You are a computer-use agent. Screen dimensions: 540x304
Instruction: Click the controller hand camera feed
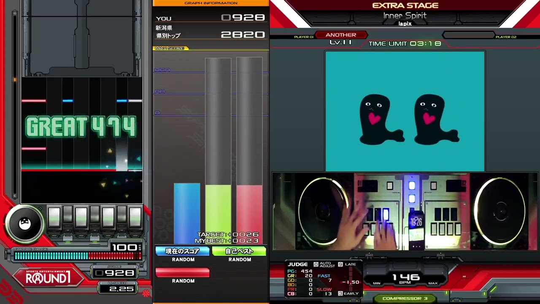(405, 212)
